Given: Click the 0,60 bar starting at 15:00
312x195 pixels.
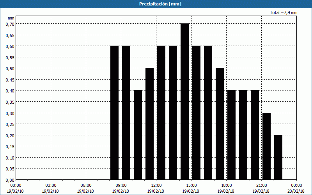Looking at the screenshot, I should (x=197, y=113).
